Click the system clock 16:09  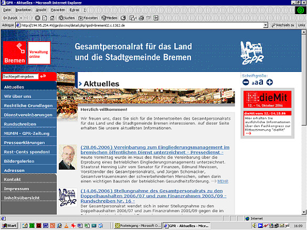(x=298, y=226)
